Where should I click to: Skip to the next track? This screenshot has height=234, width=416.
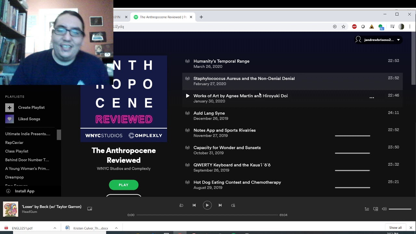coord(220,205)
